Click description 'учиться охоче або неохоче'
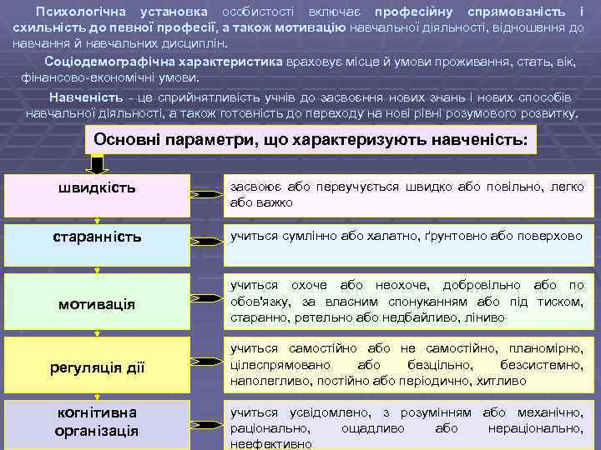 tap(408, 302)
